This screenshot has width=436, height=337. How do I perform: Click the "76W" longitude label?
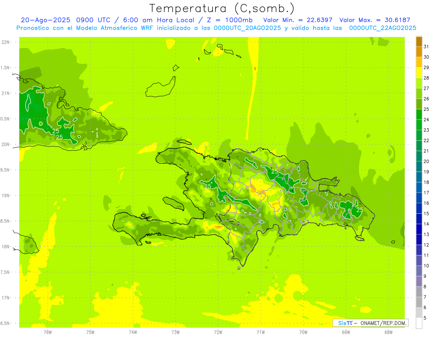click(48, 332)
